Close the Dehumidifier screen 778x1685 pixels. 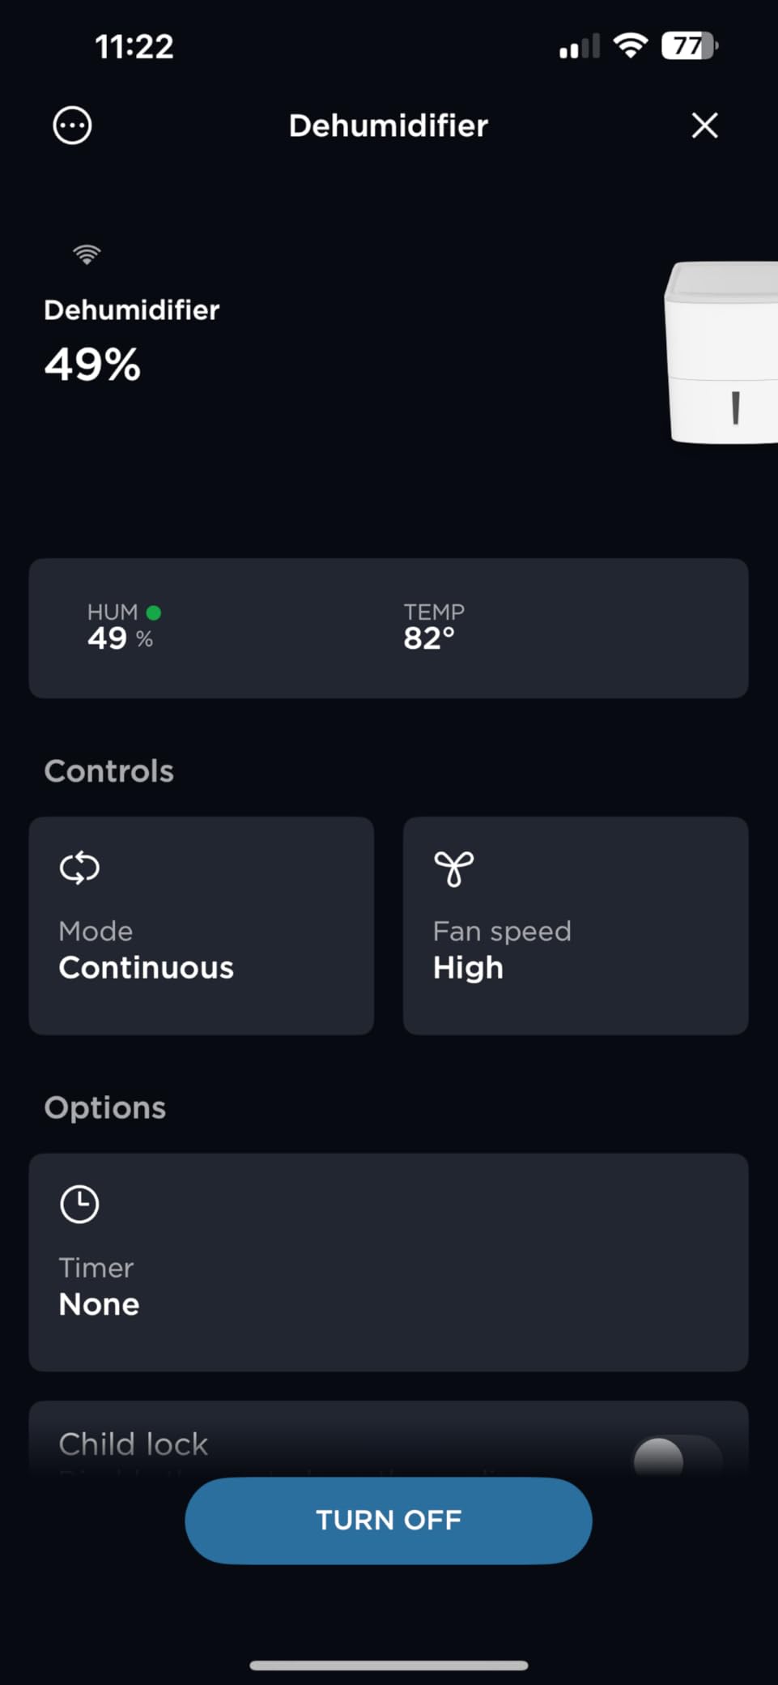[704, 126]
